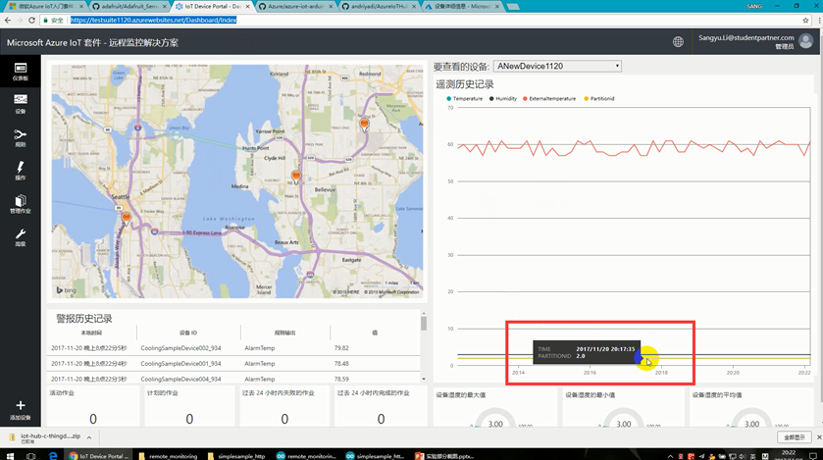
Task: Open the Manage Jobs (管理作业) sidebar icon
Action: point(20,204)
